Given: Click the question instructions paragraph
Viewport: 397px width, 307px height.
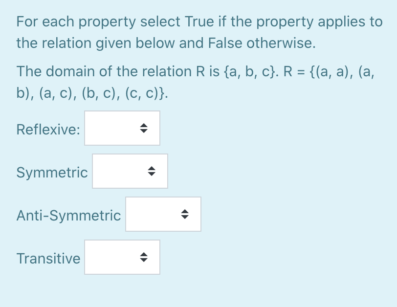Looking at the screenshot, I should click(196, 32).
